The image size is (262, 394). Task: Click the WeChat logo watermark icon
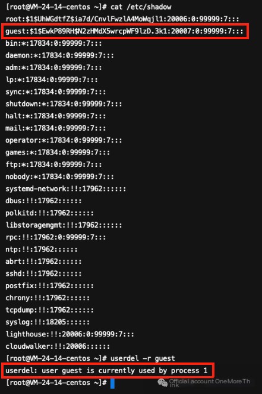[x=162, y=383]
